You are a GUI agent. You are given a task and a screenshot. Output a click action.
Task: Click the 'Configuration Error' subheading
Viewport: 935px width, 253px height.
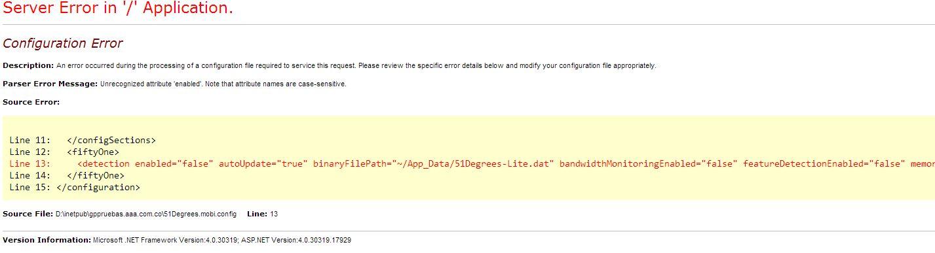(63, 44)
